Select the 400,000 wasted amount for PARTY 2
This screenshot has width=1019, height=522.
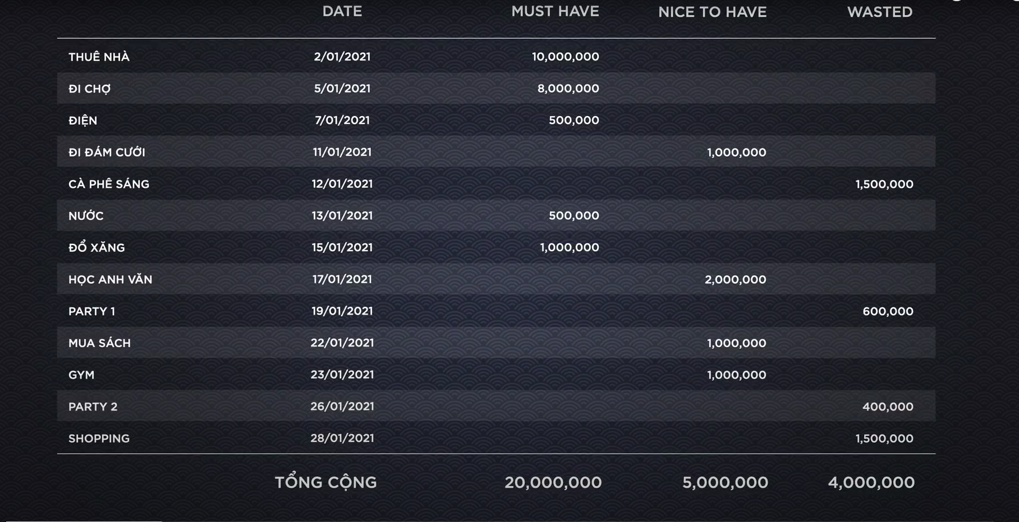pyautogui.click(x=887, y=407)
